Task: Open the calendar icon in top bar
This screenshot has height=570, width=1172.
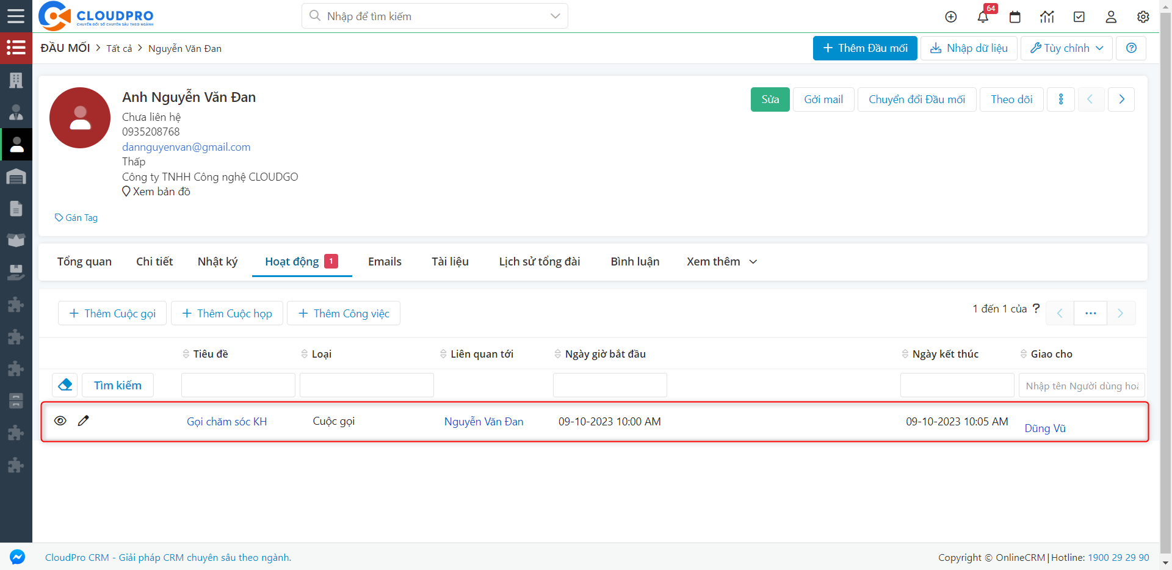Action: [1015, 17]
